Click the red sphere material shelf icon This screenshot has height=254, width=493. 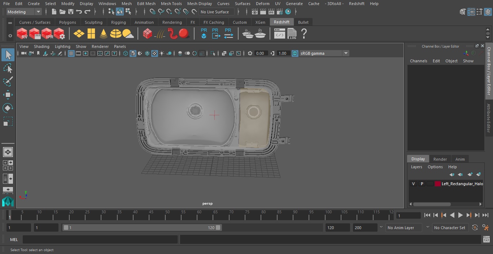[x=184, y=34]
